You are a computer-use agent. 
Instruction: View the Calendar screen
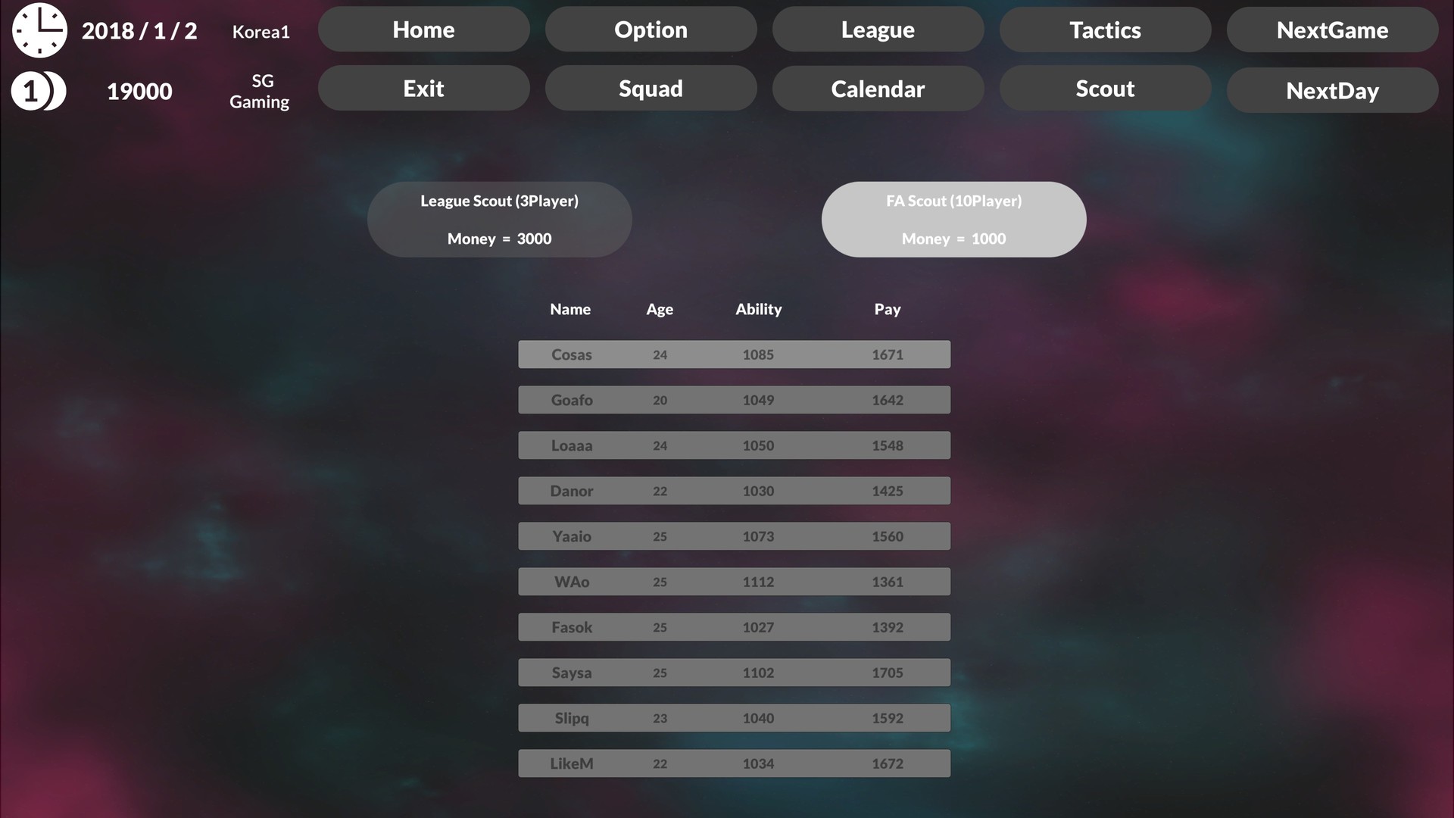click(878, 88)
